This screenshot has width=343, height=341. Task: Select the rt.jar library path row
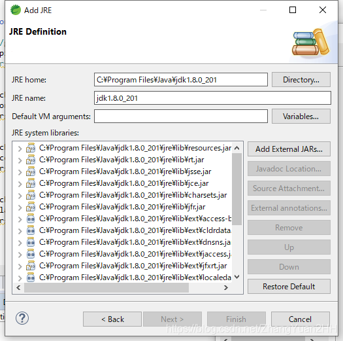pyautogui.click(x=122, y=160)
